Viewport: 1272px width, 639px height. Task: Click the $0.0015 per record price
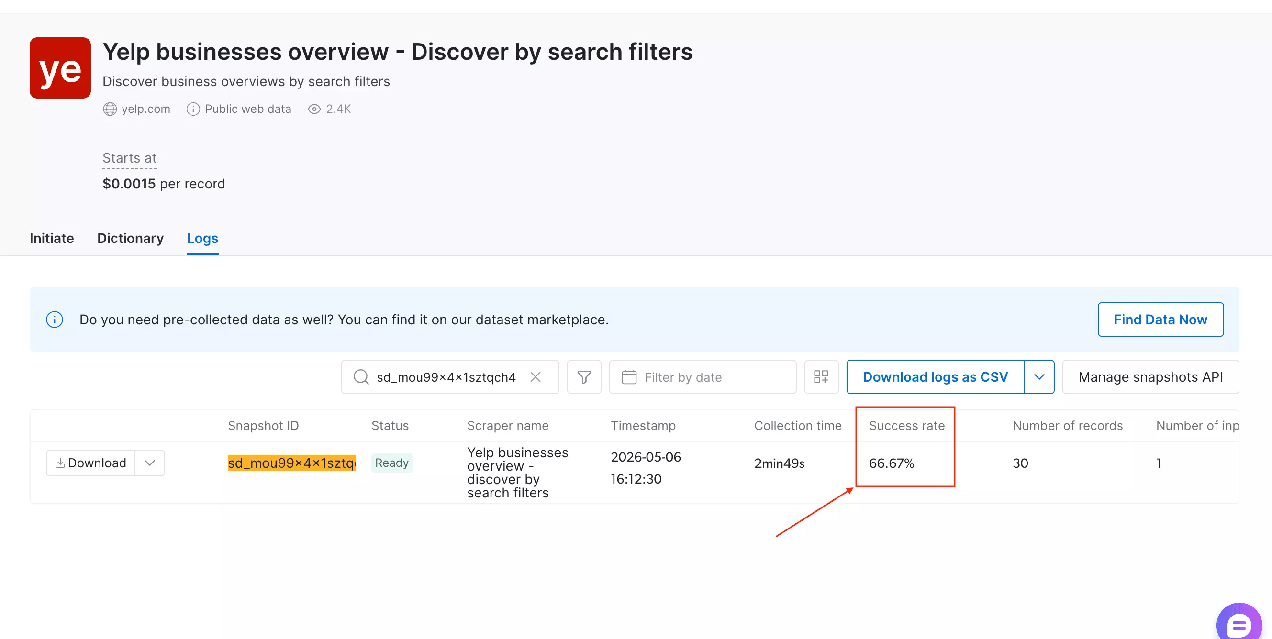click(164, 184)
